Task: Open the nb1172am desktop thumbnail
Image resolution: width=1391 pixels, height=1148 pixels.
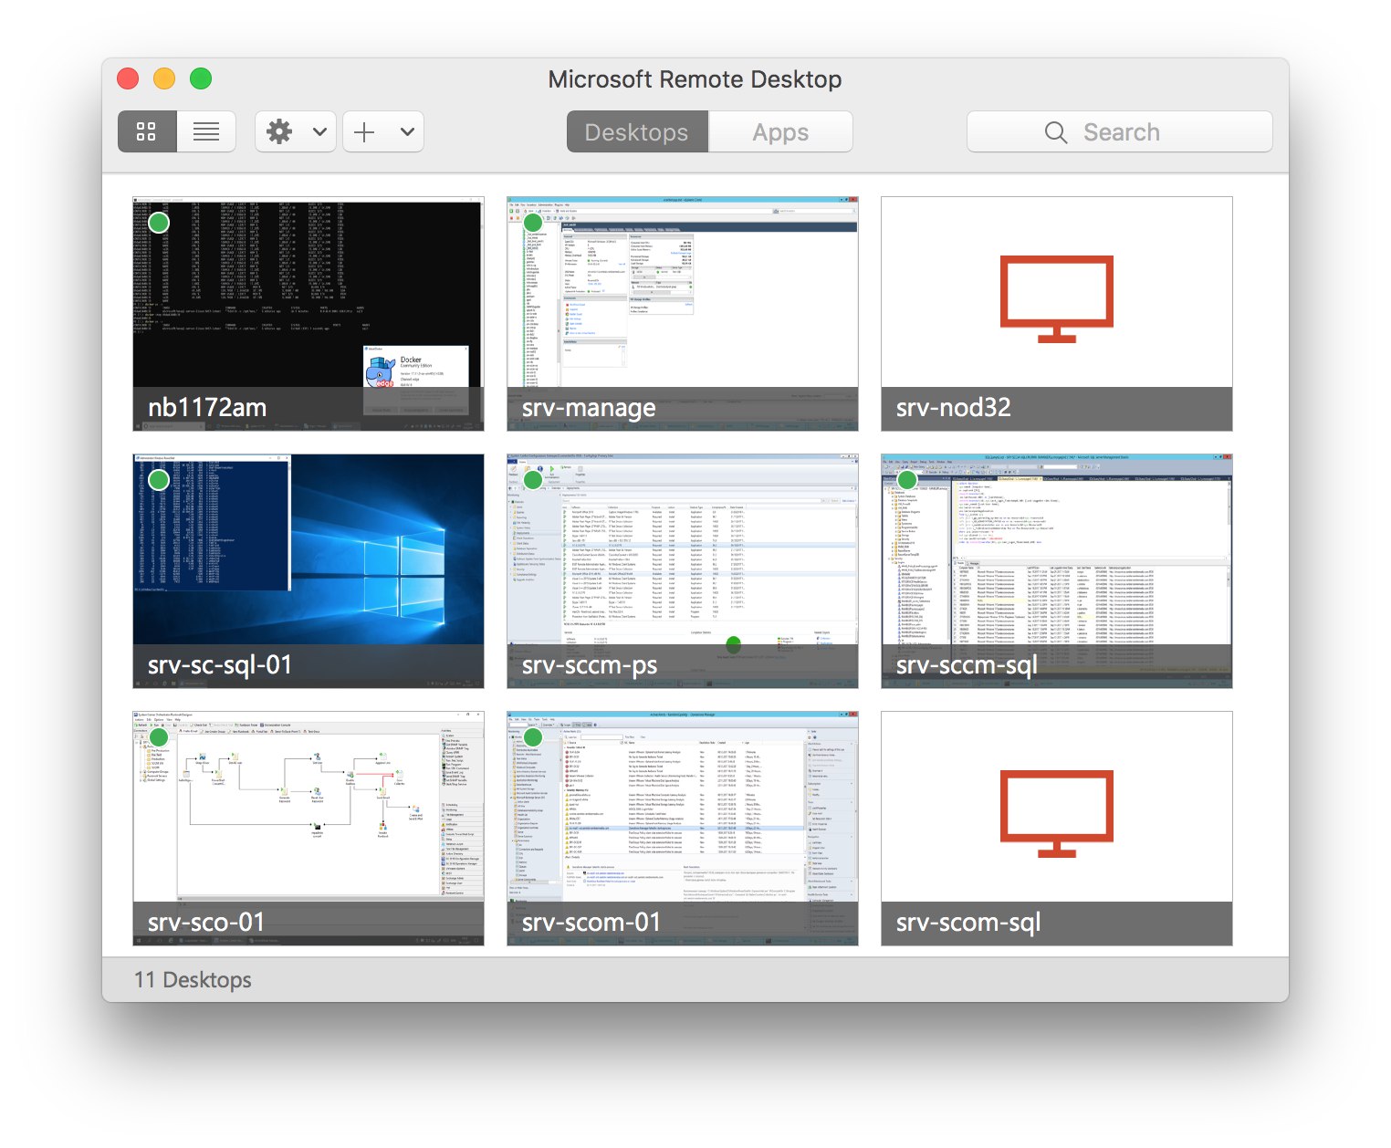Action: tap(309, 314)
